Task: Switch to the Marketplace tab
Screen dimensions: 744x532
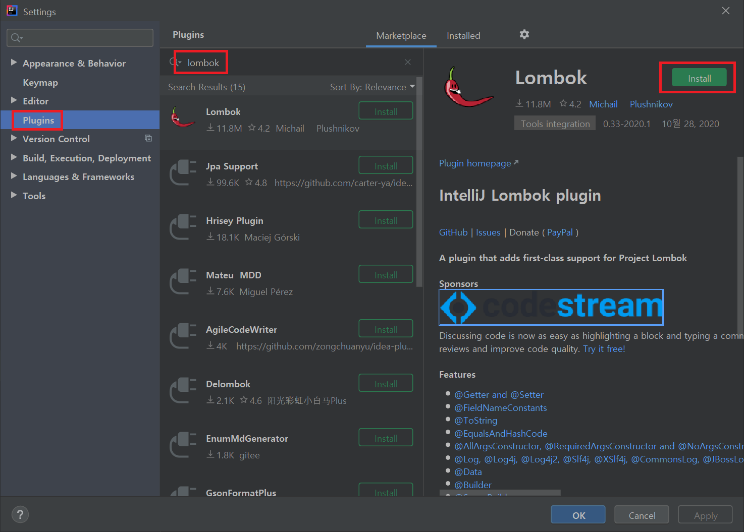Action: (x=401, y=36)
